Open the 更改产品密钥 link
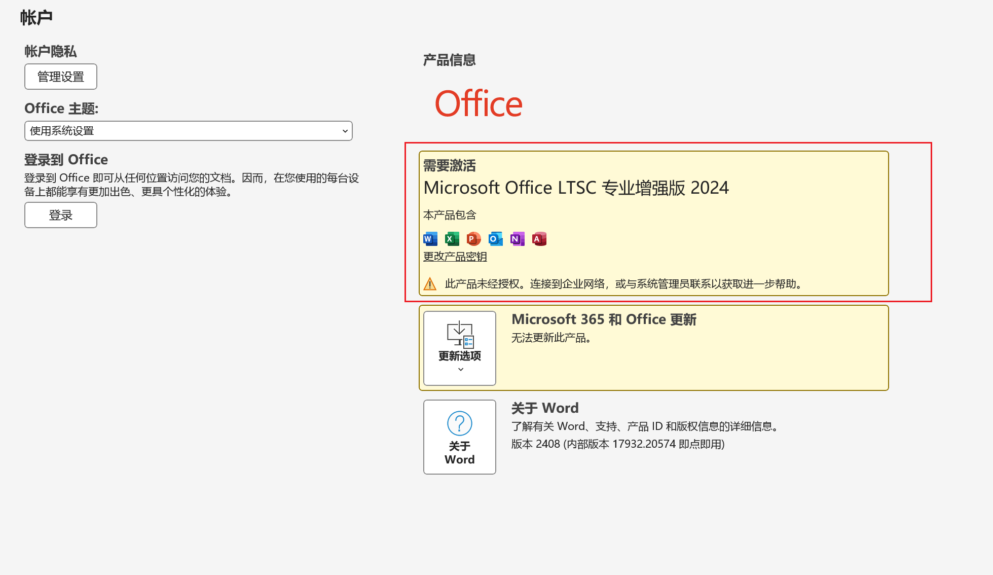 (x=455, y=257)
